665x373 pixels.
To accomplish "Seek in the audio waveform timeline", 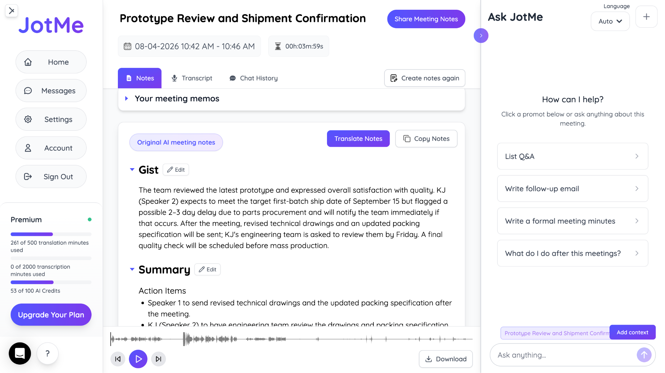I will tap(291, 339).
